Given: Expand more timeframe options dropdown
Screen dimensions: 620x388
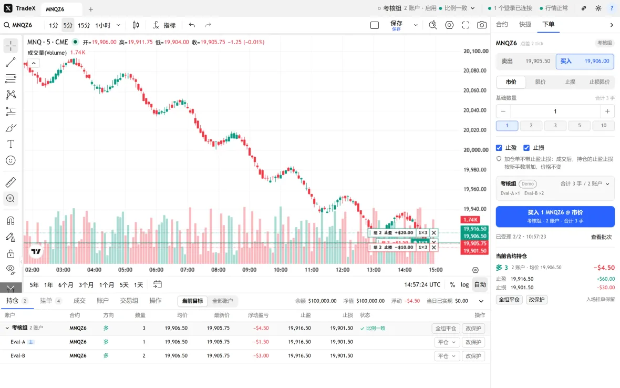Looking at the screenshot, I should coord(118,25).
